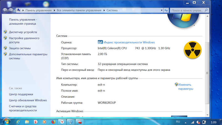Open Windows Explorer folder icon in taskbar
The image size is (222, 125).
27,122
